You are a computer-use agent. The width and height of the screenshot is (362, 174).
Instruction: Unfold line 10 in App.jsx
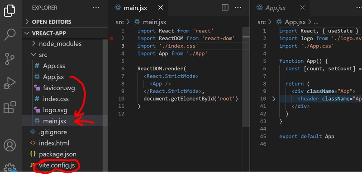pos(274,99)
